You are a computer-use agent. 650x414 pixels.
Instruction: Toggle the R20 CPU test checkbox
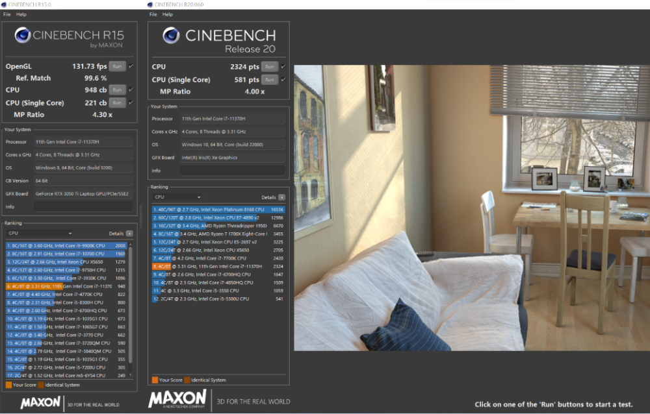point(283,66)
